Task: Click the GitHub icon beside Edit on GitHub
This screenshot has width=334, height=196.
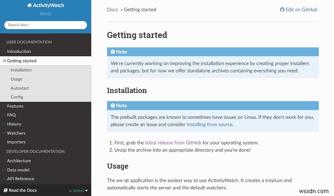Action: [x=282, y=10]
